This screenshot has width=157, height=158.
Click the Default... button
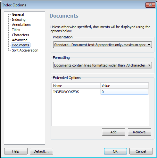click(x=41, y=151)
